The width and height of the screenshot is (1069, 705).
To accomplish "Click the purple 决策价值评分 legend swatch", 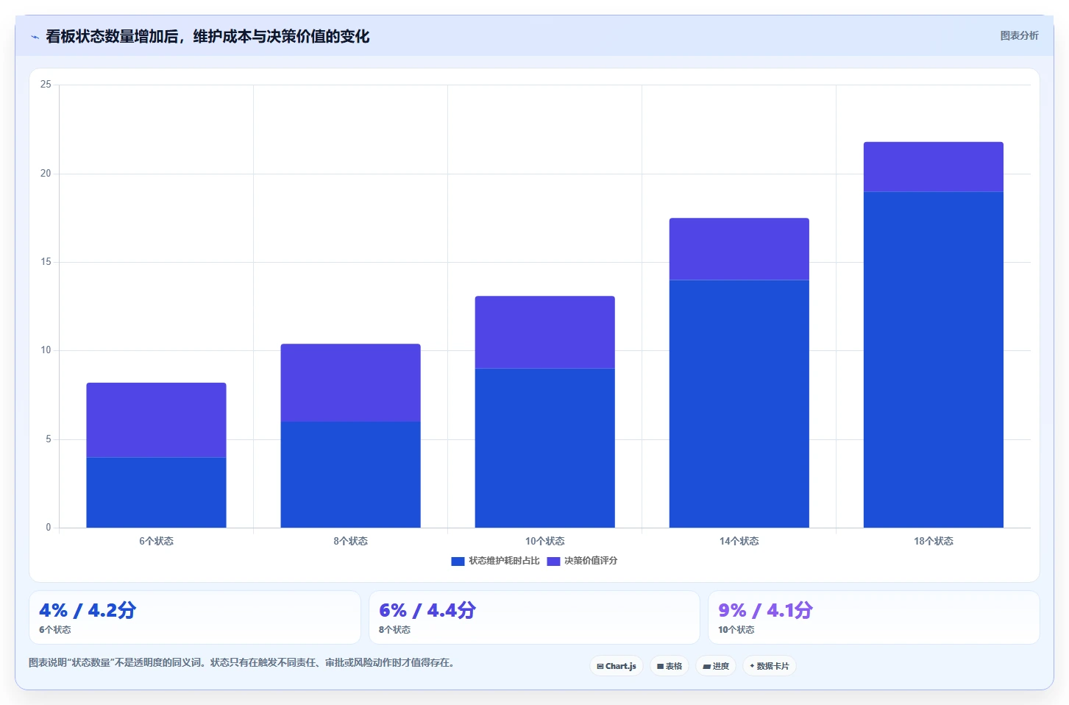I will [553, 561].
